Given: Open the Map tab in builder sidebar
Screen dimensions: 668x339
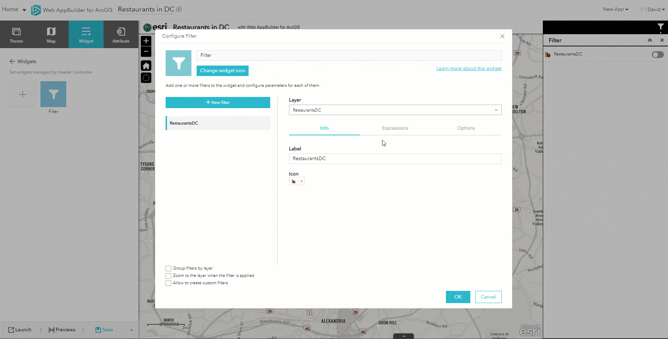Looking at the screenshot, I should pos(51,35).
